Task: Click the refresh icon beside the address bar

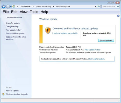Action: point(99,7)
